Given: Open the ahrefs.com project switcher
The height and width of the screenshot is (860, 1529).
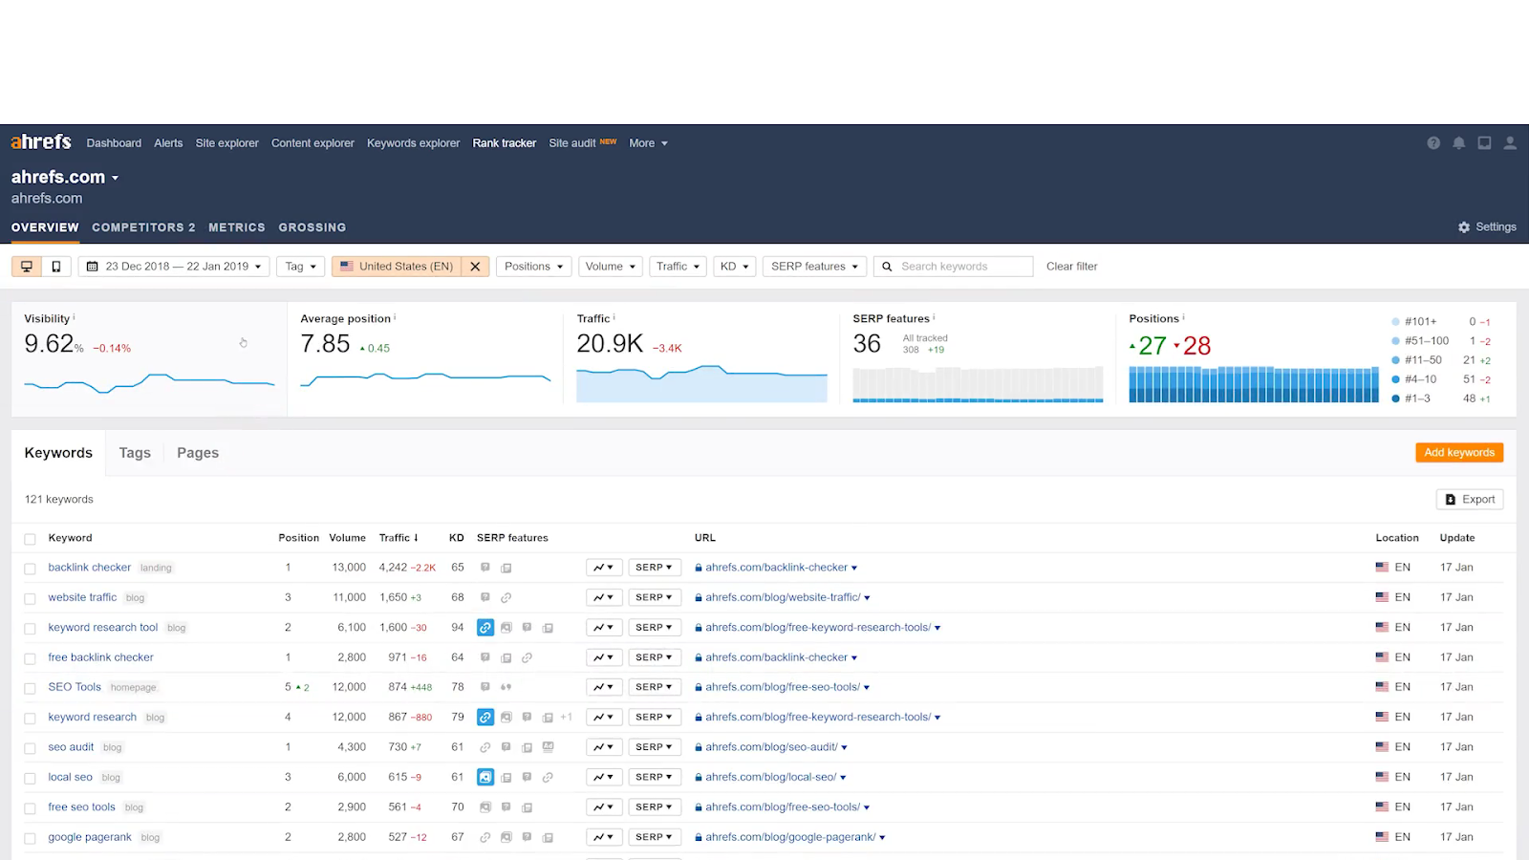Looking at the screenshot, I should pyautogui.click(x=65, y=177).
